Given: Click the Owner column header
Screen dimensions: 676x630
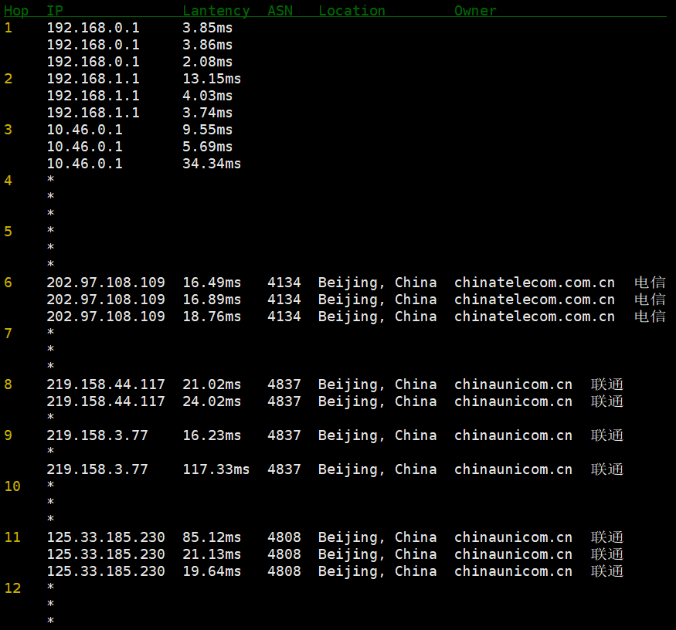Looking at the screenshot, I should point(475,11).
